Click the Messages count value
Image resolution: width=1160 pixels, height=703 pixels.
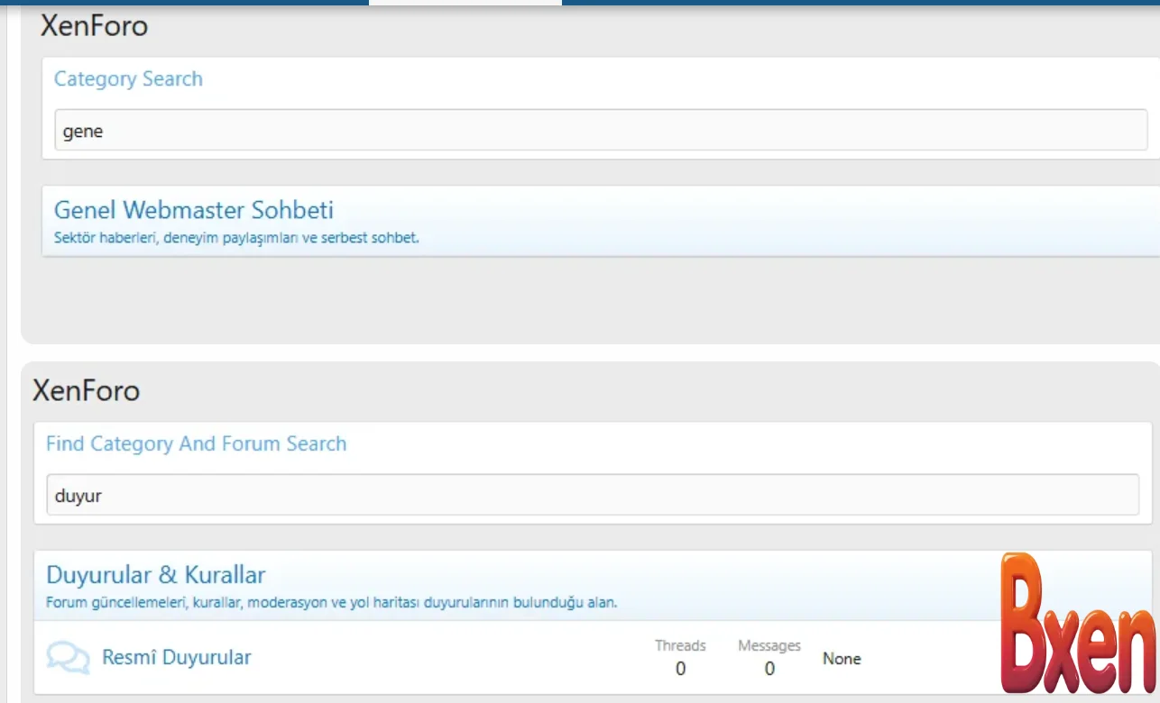[769, 669]
